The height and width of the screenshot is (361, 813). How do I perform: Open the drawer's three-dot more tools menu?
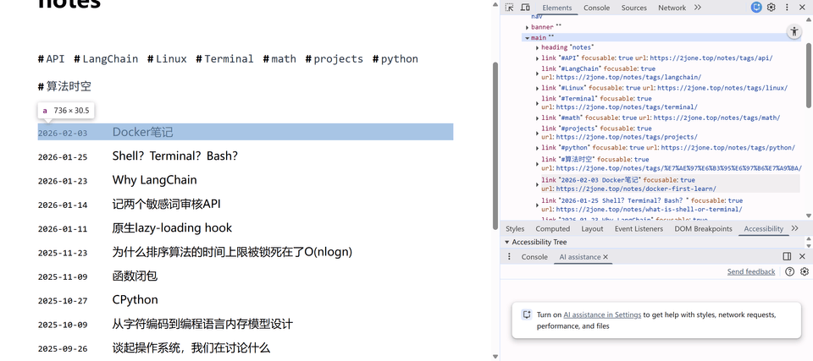tap(510, 257)
